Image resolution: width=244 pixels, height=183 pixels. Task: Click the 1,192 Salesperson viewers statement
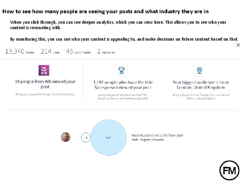(123, 85)
